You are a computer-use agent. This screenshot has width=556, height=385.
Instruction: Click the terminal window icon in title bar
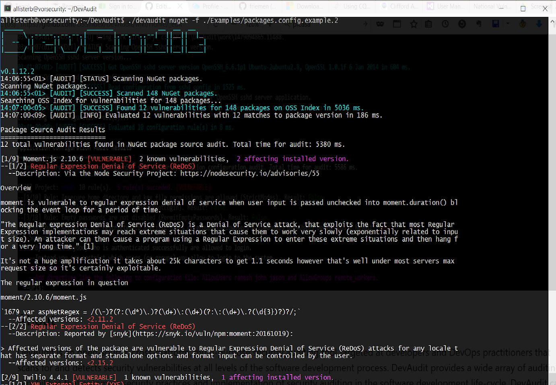[x=7, y=8]
